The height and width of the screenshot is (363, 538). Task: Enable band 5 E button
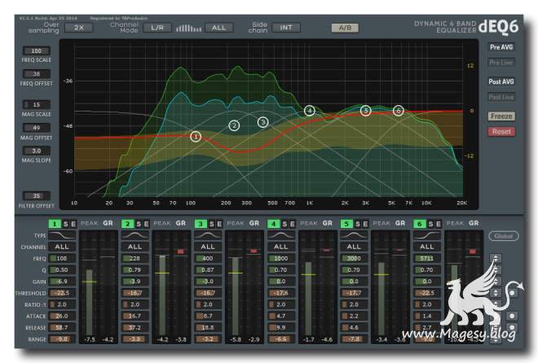pos(365,224)
